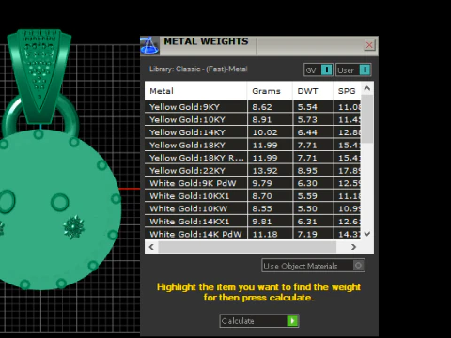Click the 8.95 DWT cell
This screenshot has width=451, height=338.
click(313, 171)
